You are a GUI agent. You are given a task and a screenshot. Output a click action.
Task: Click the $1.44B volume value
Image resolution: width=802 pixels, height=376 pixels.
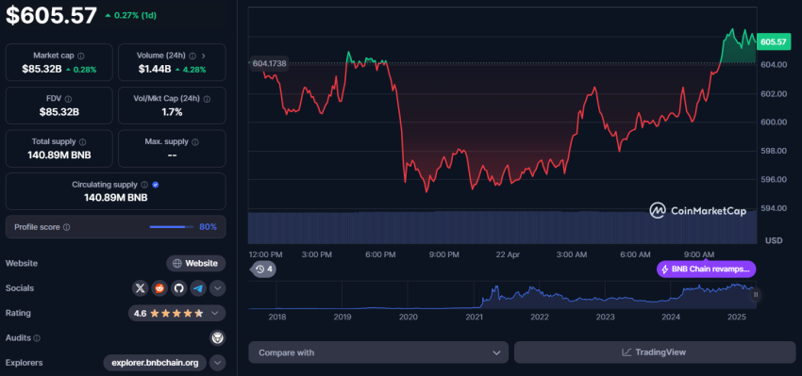155,69
